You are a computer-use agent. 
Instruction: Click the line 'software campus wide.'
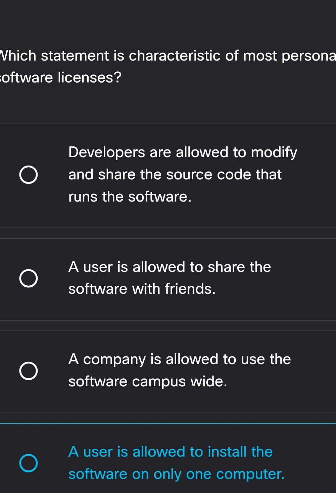click(148, 382)
